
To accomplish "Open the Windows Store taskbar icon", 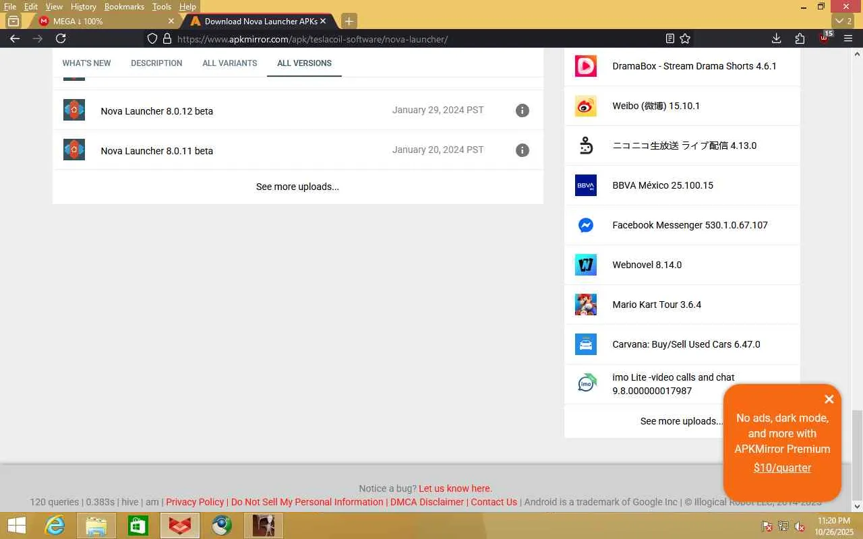I will (x=138, y=526).
